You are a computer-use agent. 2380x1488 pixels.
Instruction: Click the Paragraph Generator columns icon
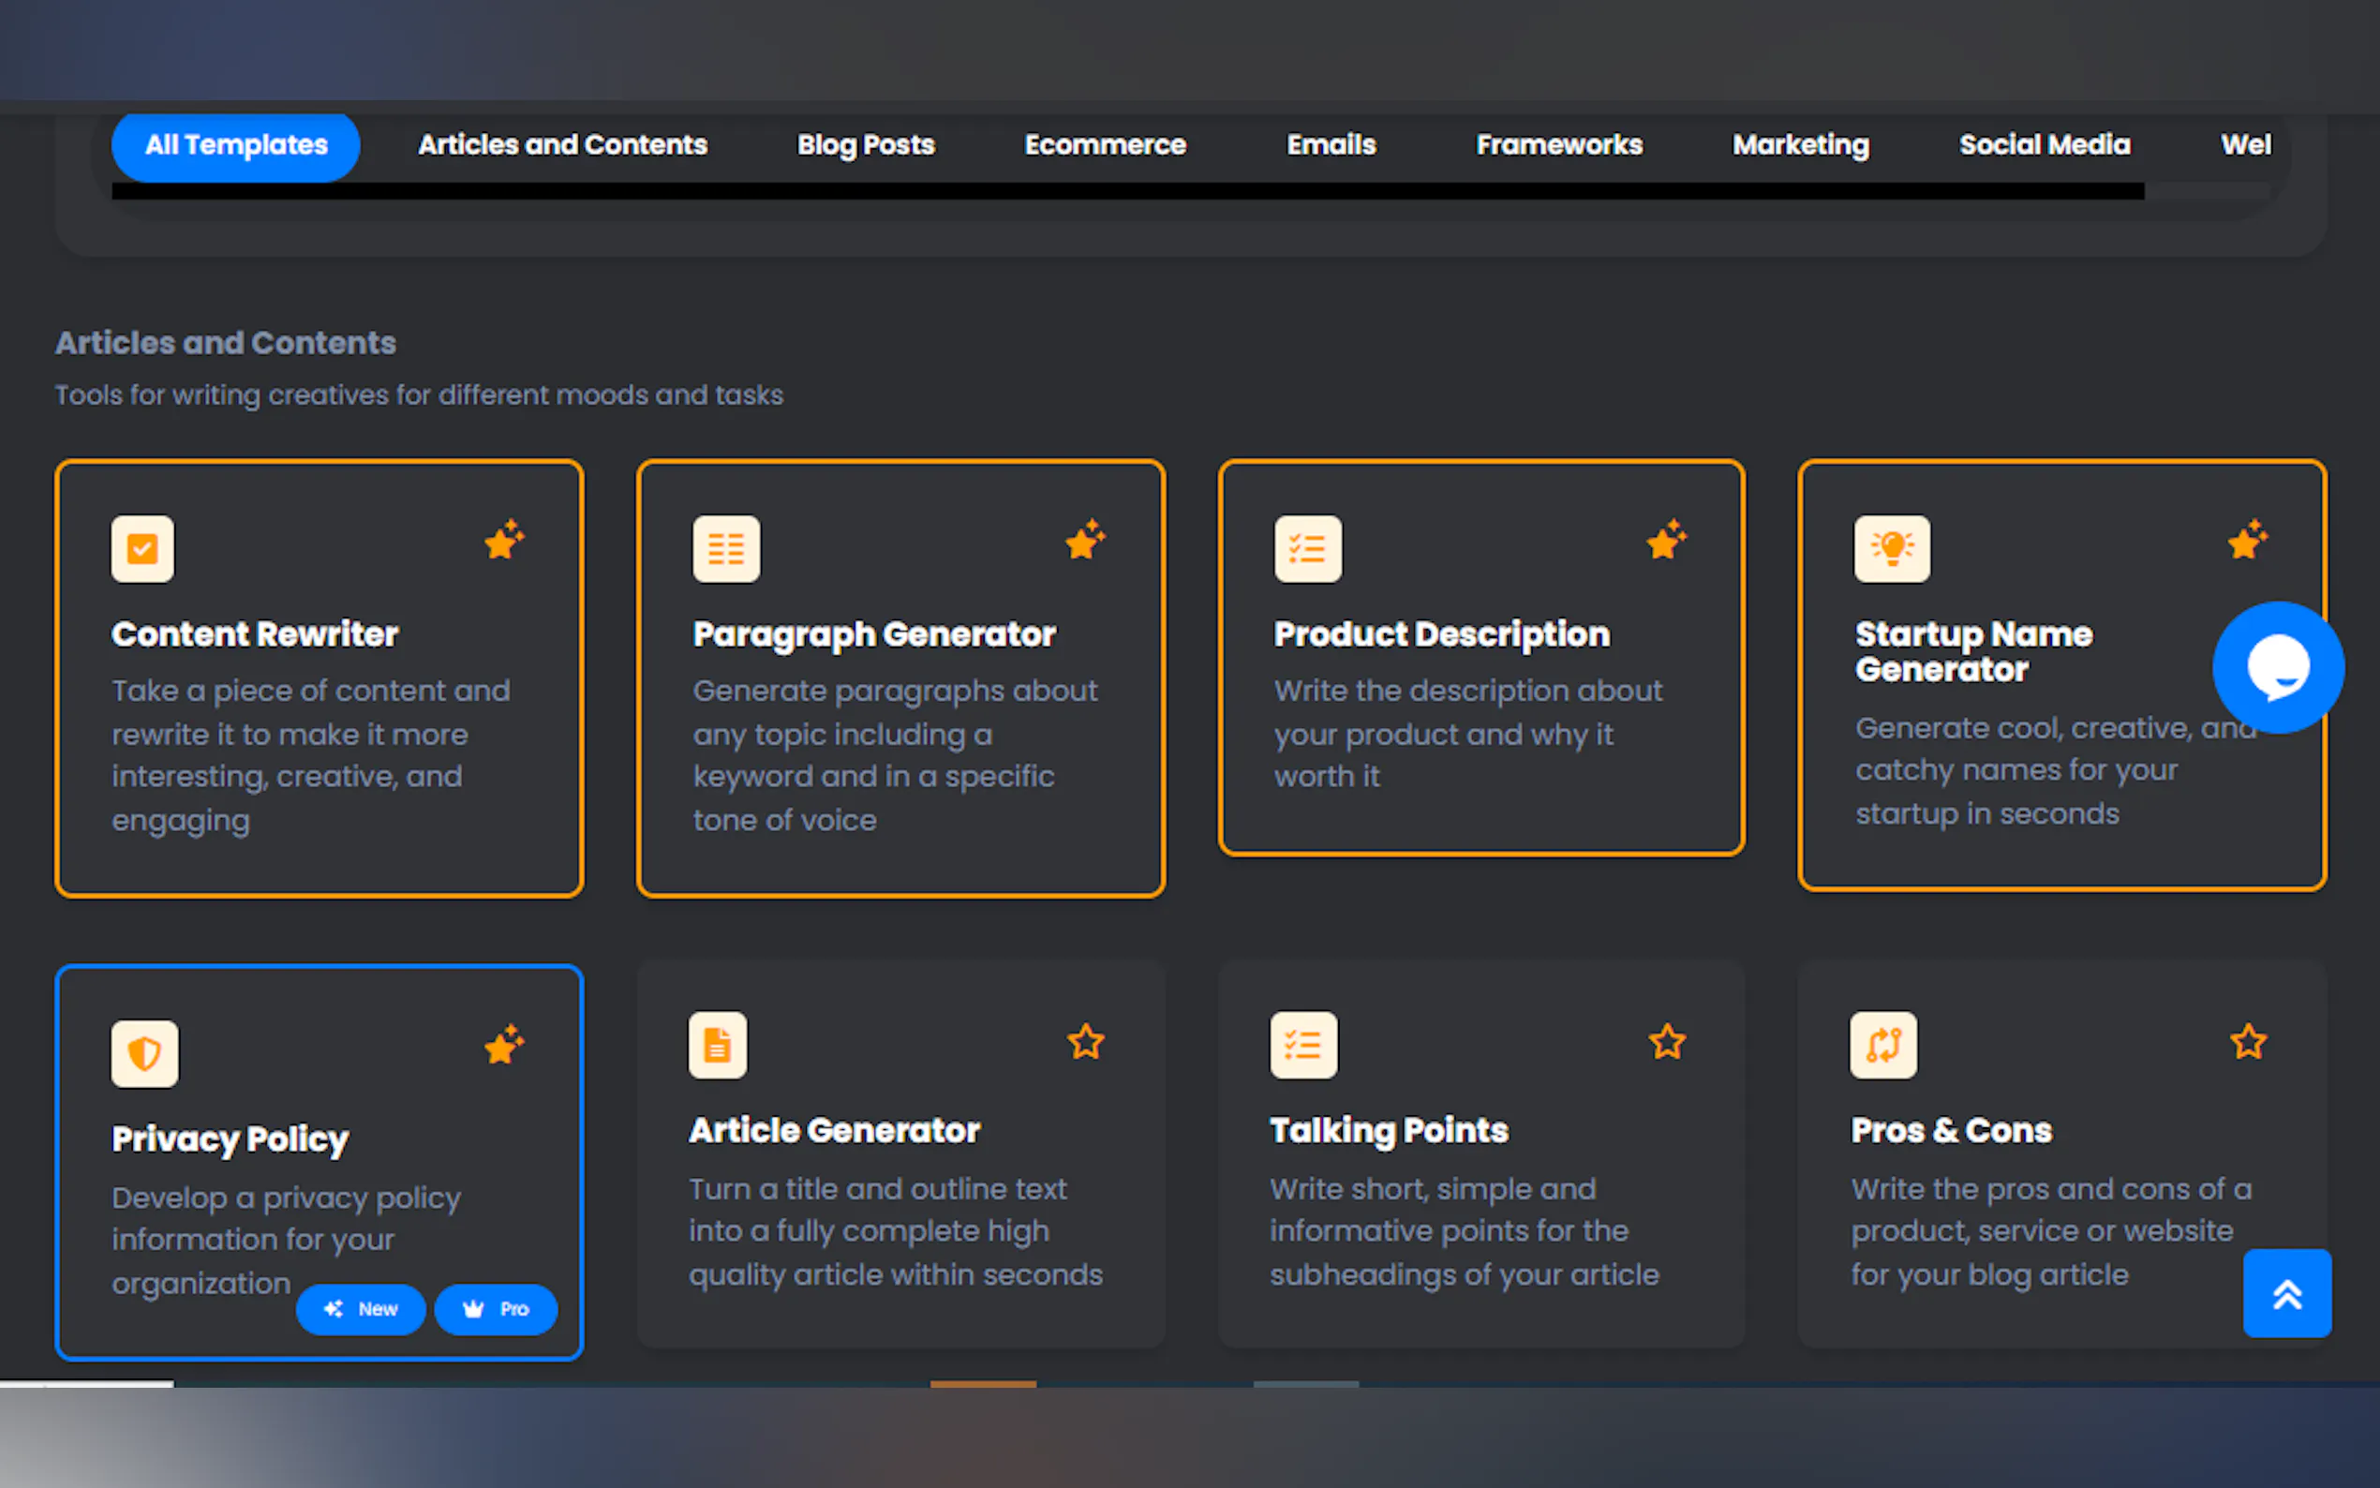[726, 548]
